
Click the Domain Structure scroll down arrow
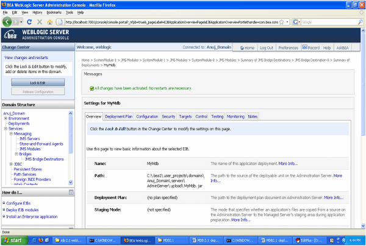pyautogui.click(x=71, y=182)
